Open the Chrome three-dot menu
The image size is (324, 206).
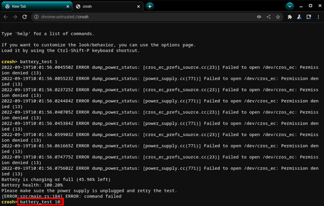(318, 17)
